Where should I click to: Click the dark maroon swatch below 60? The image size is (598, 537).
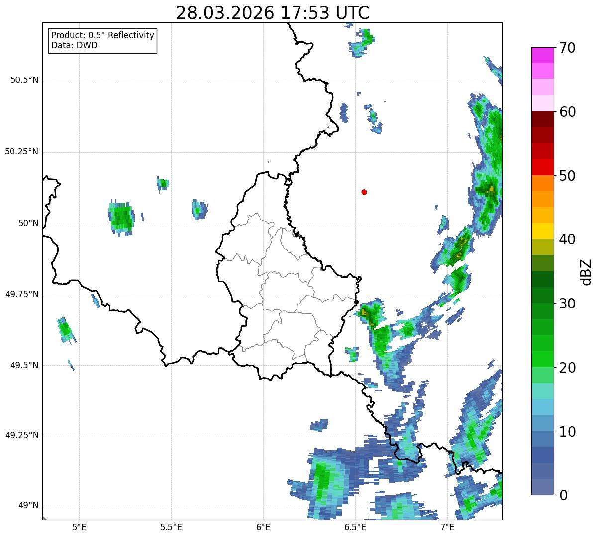pyautogui.click(x=542, y=119)
